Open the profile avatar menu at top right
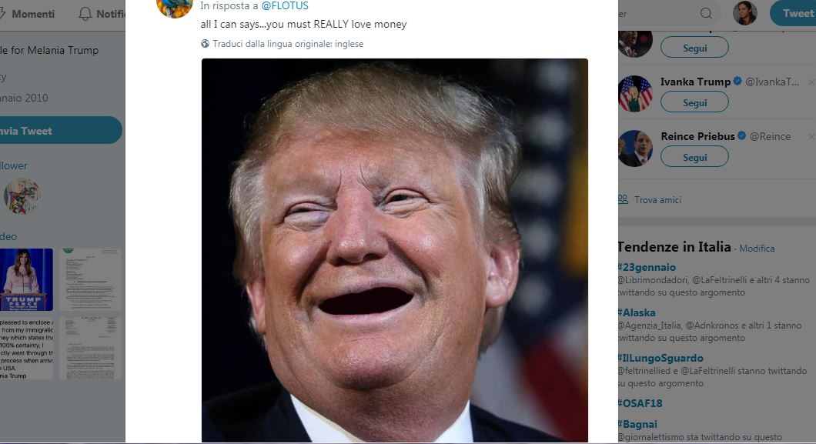Screen dimensions: 816x444 coord(744,13)
